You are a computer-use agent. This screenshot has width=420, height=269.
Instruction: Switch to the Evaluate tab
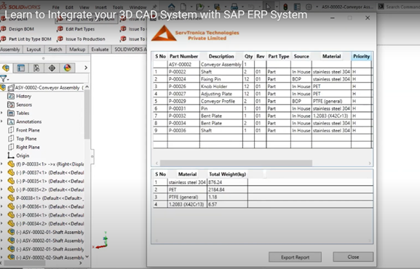coord(100,49)
